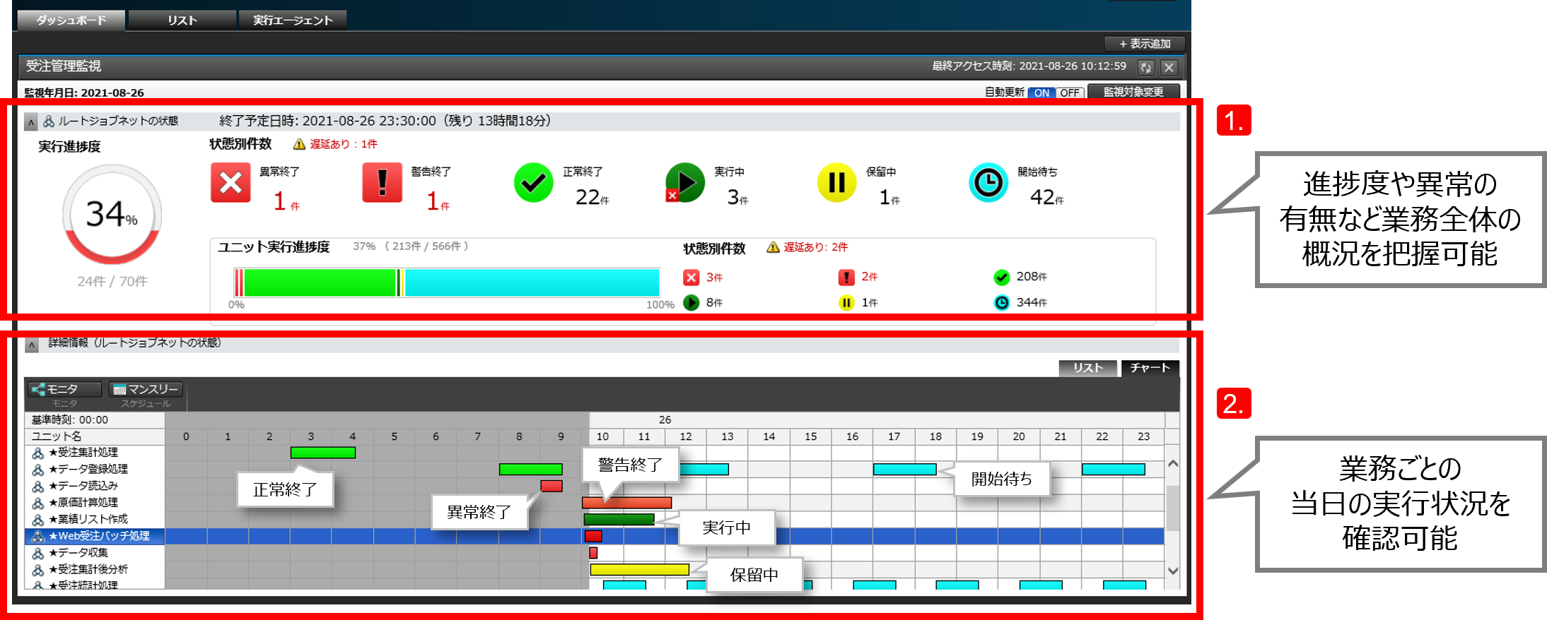Viewport: 1547px width, 620px height.
Task: Turn auto-update OFF
Action: tap(1069, 93)
